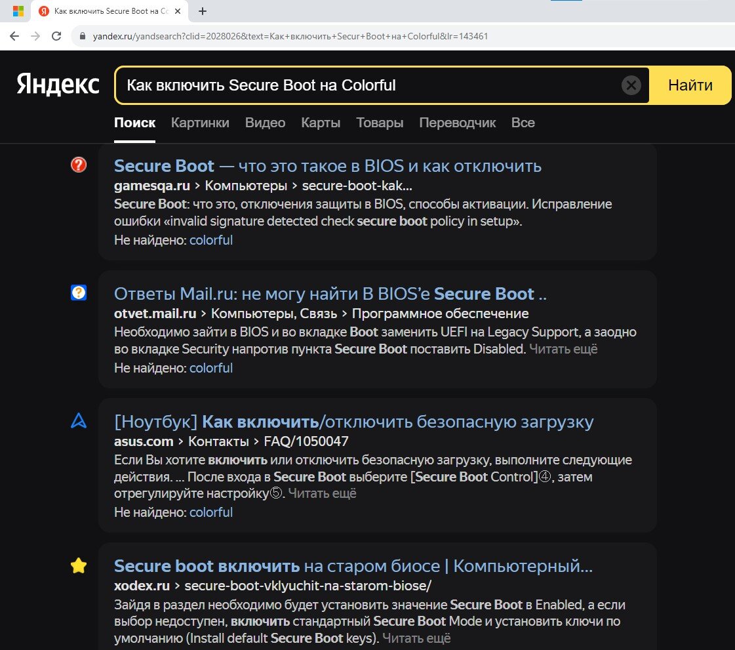Click the Яндекс logo
Screen dimensions: 735x650
click(x=58, y=85)
